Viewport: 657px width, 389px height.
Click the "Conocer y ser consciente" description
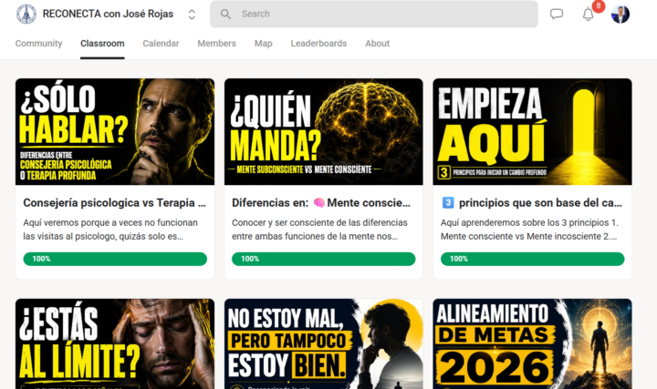tap(319, 230)
